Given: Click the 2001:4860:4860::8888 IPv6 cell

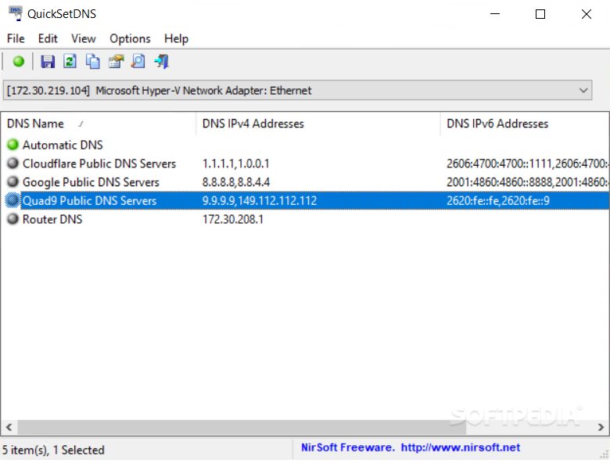Looking at the screenshot, I should click(528, 182).
